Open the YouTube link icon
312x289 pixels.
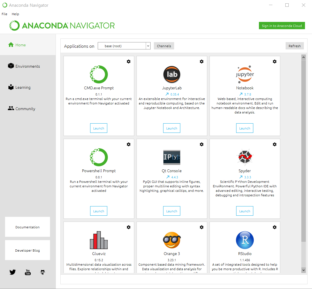pyautogui.click(x=28, y=272)
